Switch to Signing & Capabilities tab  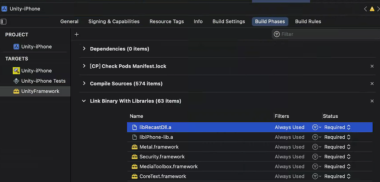(x=114, y=22)
